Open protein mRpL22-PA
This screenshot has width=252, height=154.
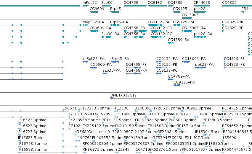[x=94, y=59]
